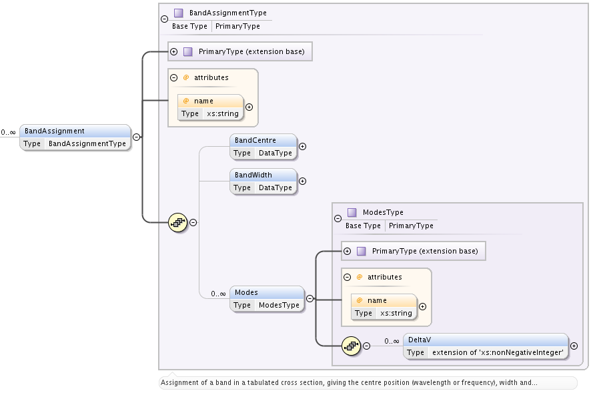Viewport: 591px width, 393px height.
Task: Click the @ icon of BandAssignmentType name attribute
Action: (x=186, y=101)
